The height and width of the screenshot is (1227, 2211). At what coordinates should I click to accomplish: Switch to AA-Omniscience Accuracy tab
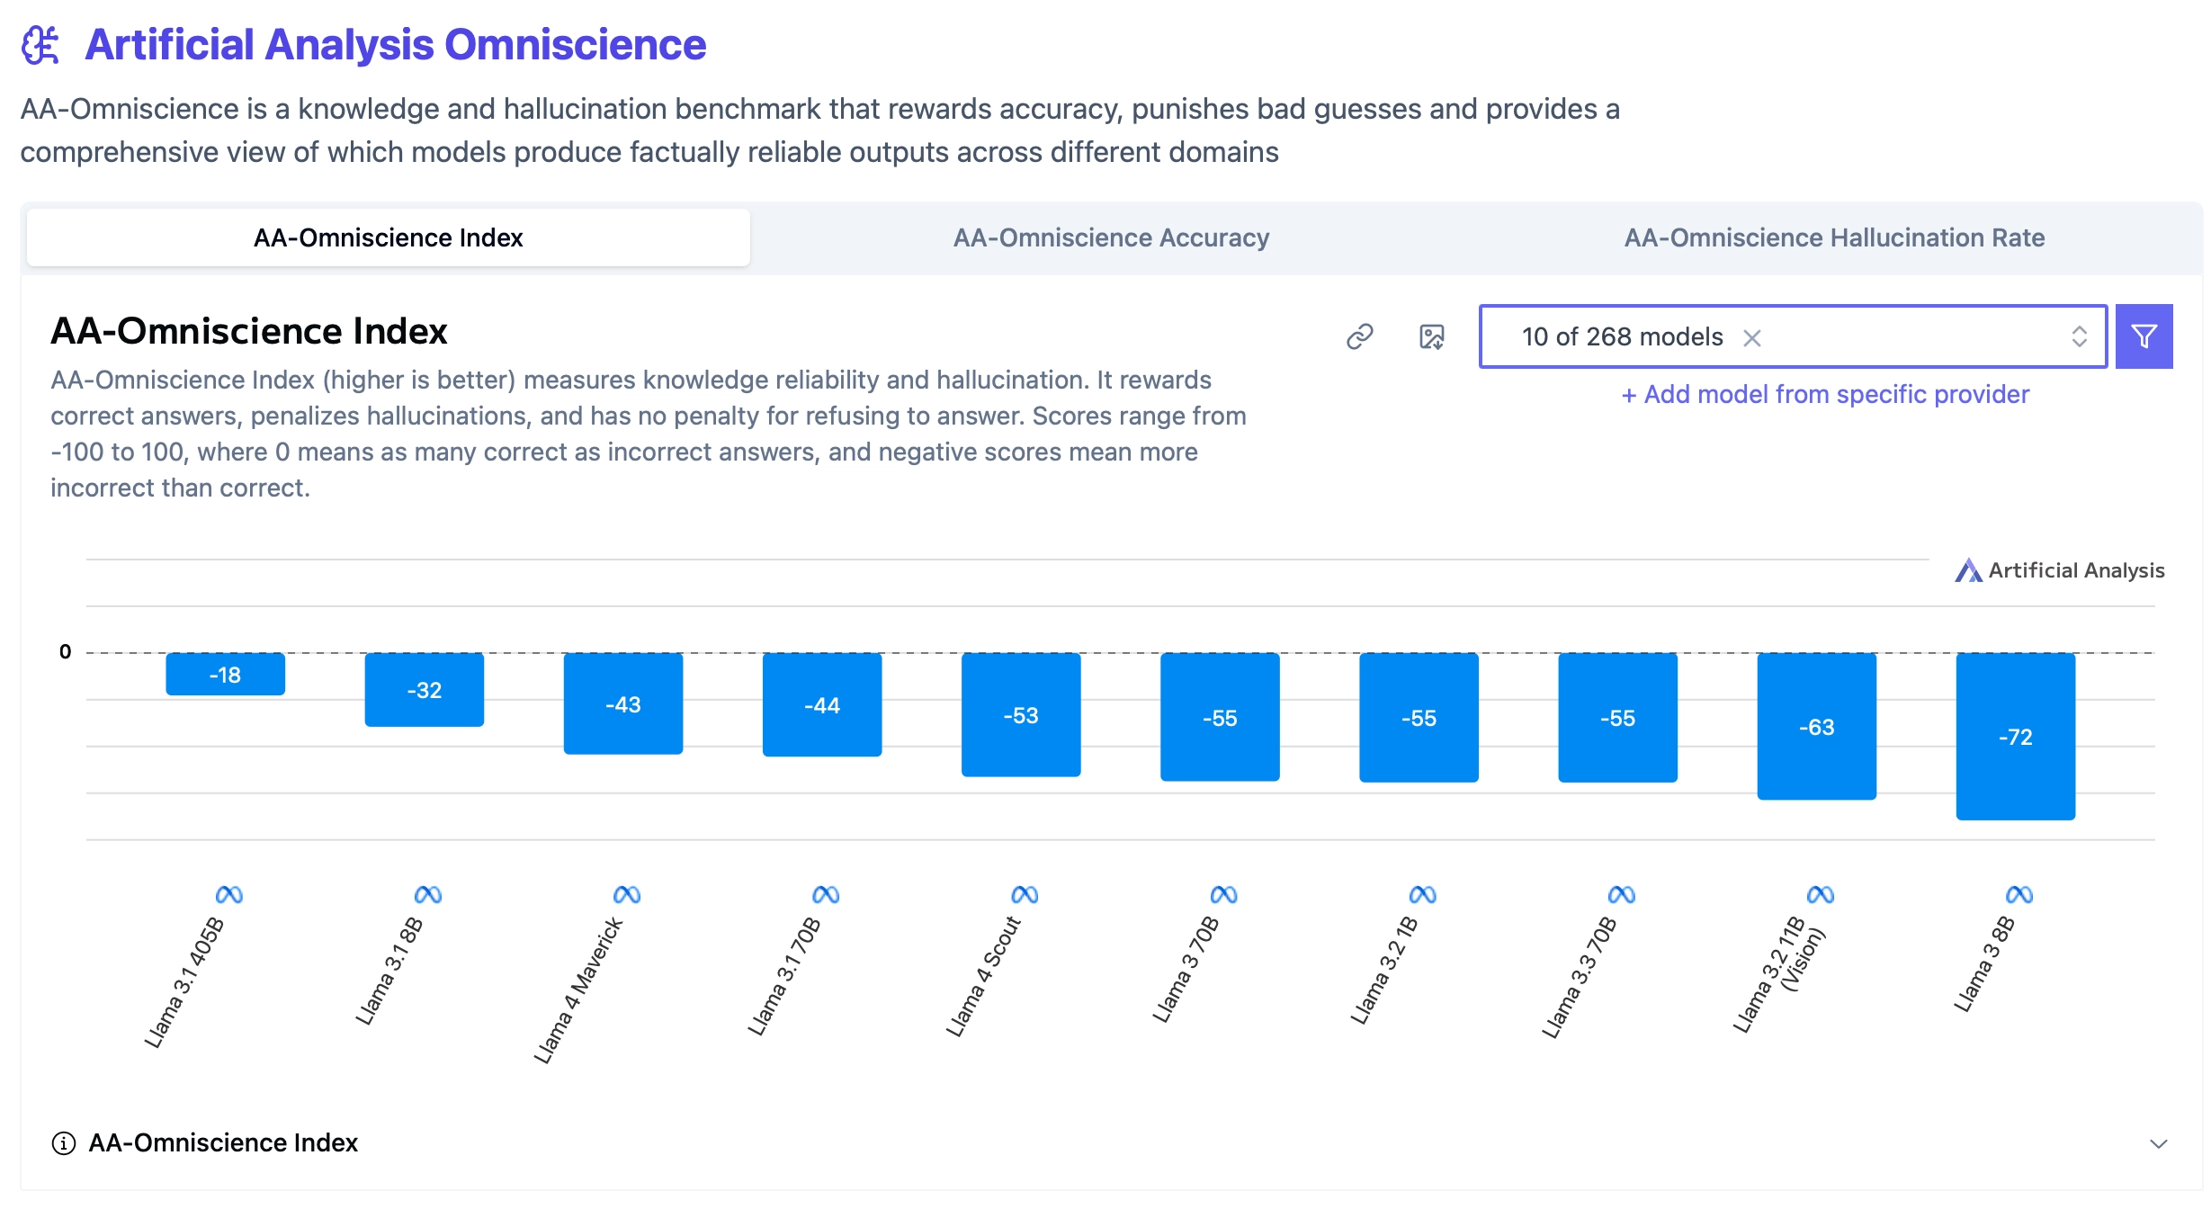click(x=1111, y=237)
